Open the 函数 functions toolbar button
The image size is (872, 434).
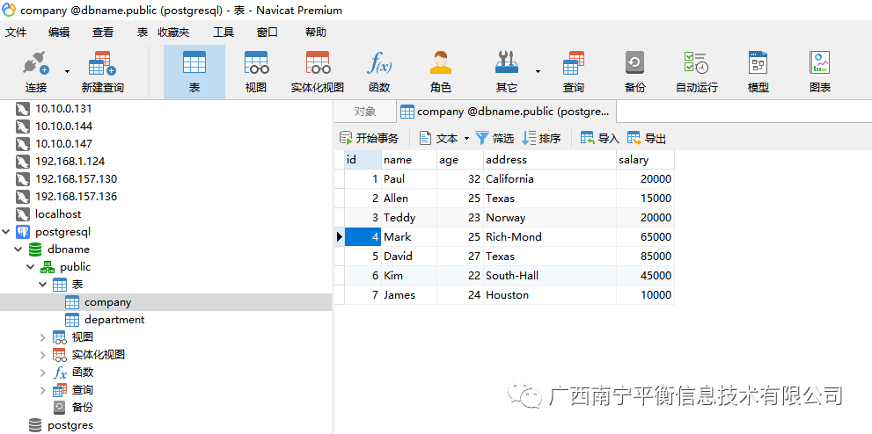click(x=379, y=71)
